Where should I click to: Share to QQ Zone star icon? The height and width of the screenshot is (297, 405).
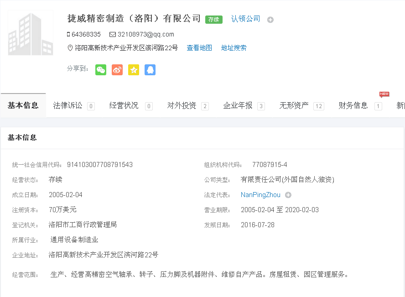click(134, 70)
